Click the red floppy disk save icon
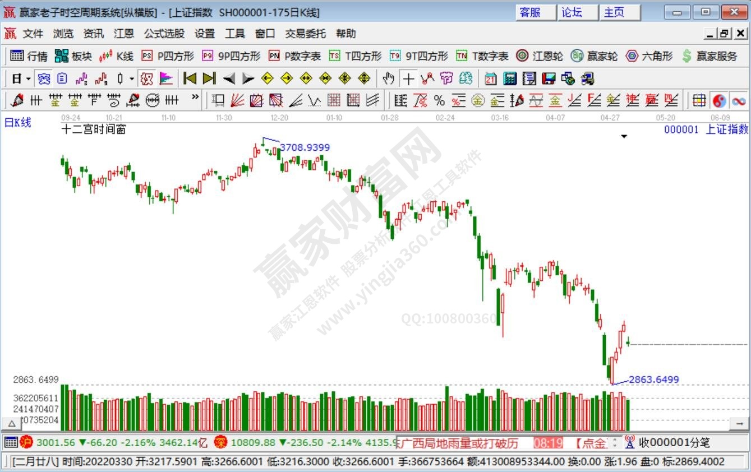Screen dimensions: 751x472 point(549,78)
